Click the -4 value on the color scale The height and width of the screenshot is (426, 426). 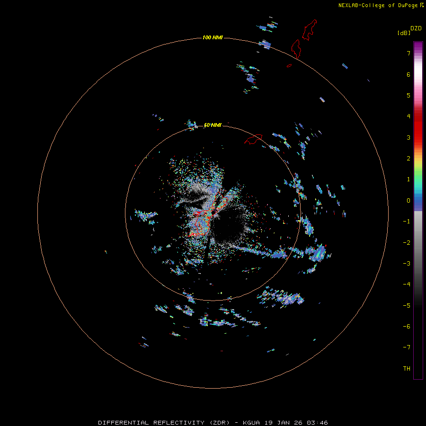pos(407,284)
